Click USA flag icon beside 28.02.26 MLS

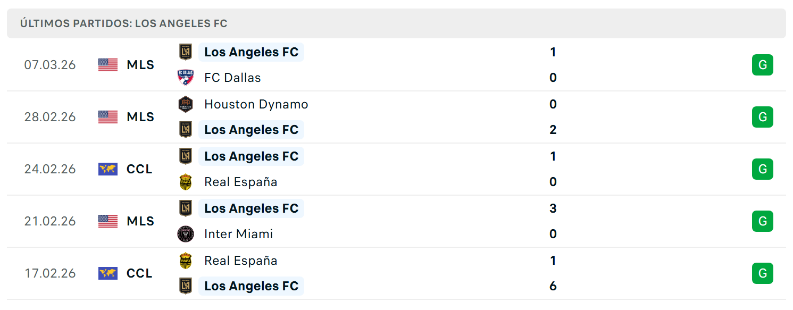[108, 117]
